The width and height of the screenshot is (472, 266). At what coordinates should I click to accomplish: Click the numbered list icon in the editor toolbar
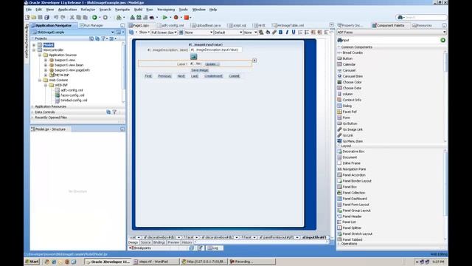(x=300, y=33)
